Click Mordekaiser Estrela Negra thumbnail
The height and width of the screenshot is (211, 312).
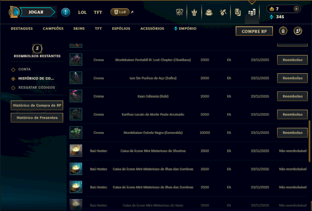[76, 132]
